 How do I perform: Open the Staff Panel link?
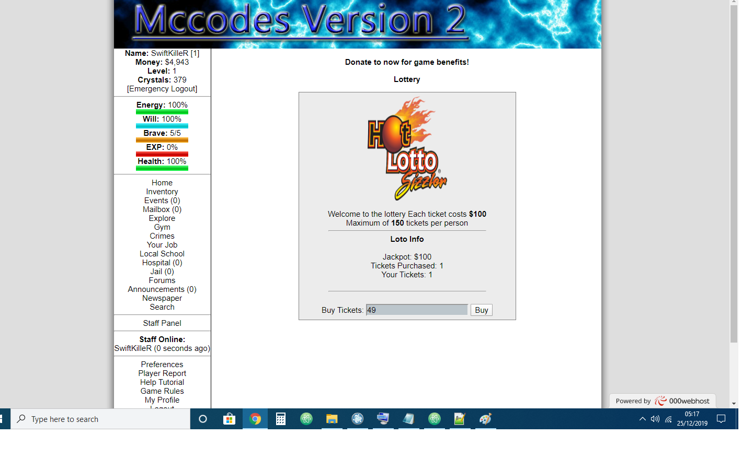[x=162, y=323]
